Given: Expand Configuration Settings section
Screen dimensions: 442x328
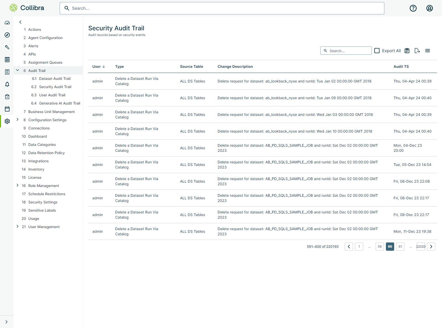Looking at the screenshot, I should click(17, 119).
